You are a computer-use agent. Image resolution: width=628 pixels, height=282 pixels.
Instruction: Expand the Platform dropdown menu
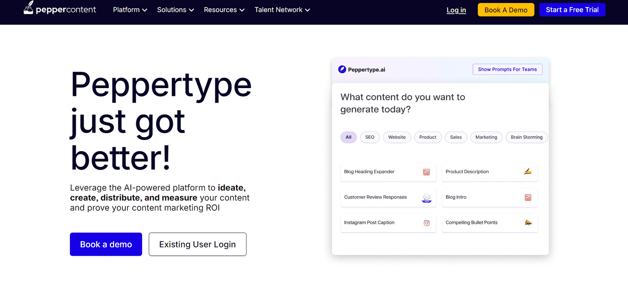[130, 10]
